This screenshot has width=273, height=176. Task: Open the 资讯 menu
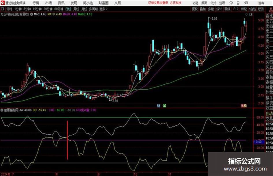coord(61,3)
